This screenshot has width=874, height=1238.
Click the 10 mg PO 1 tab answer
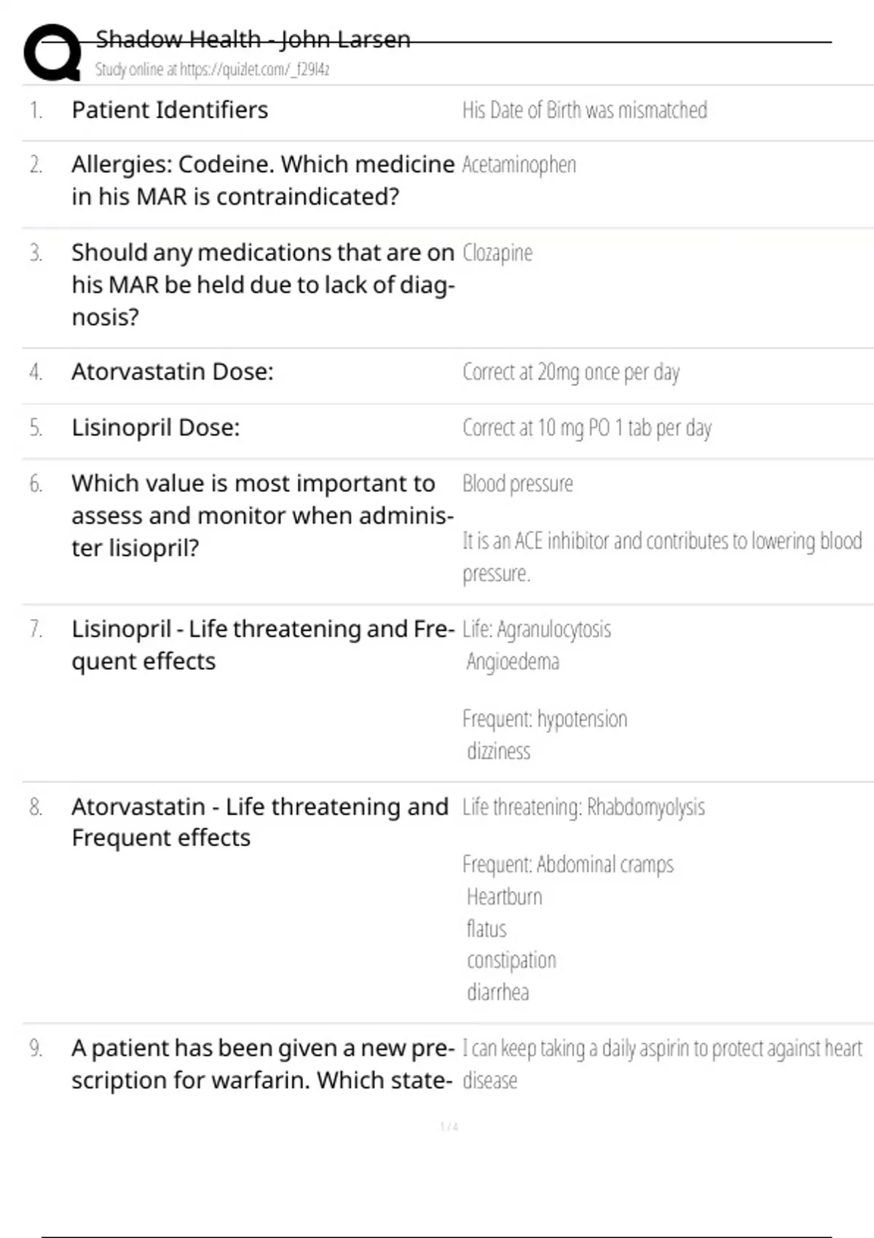tap(586, 427)
